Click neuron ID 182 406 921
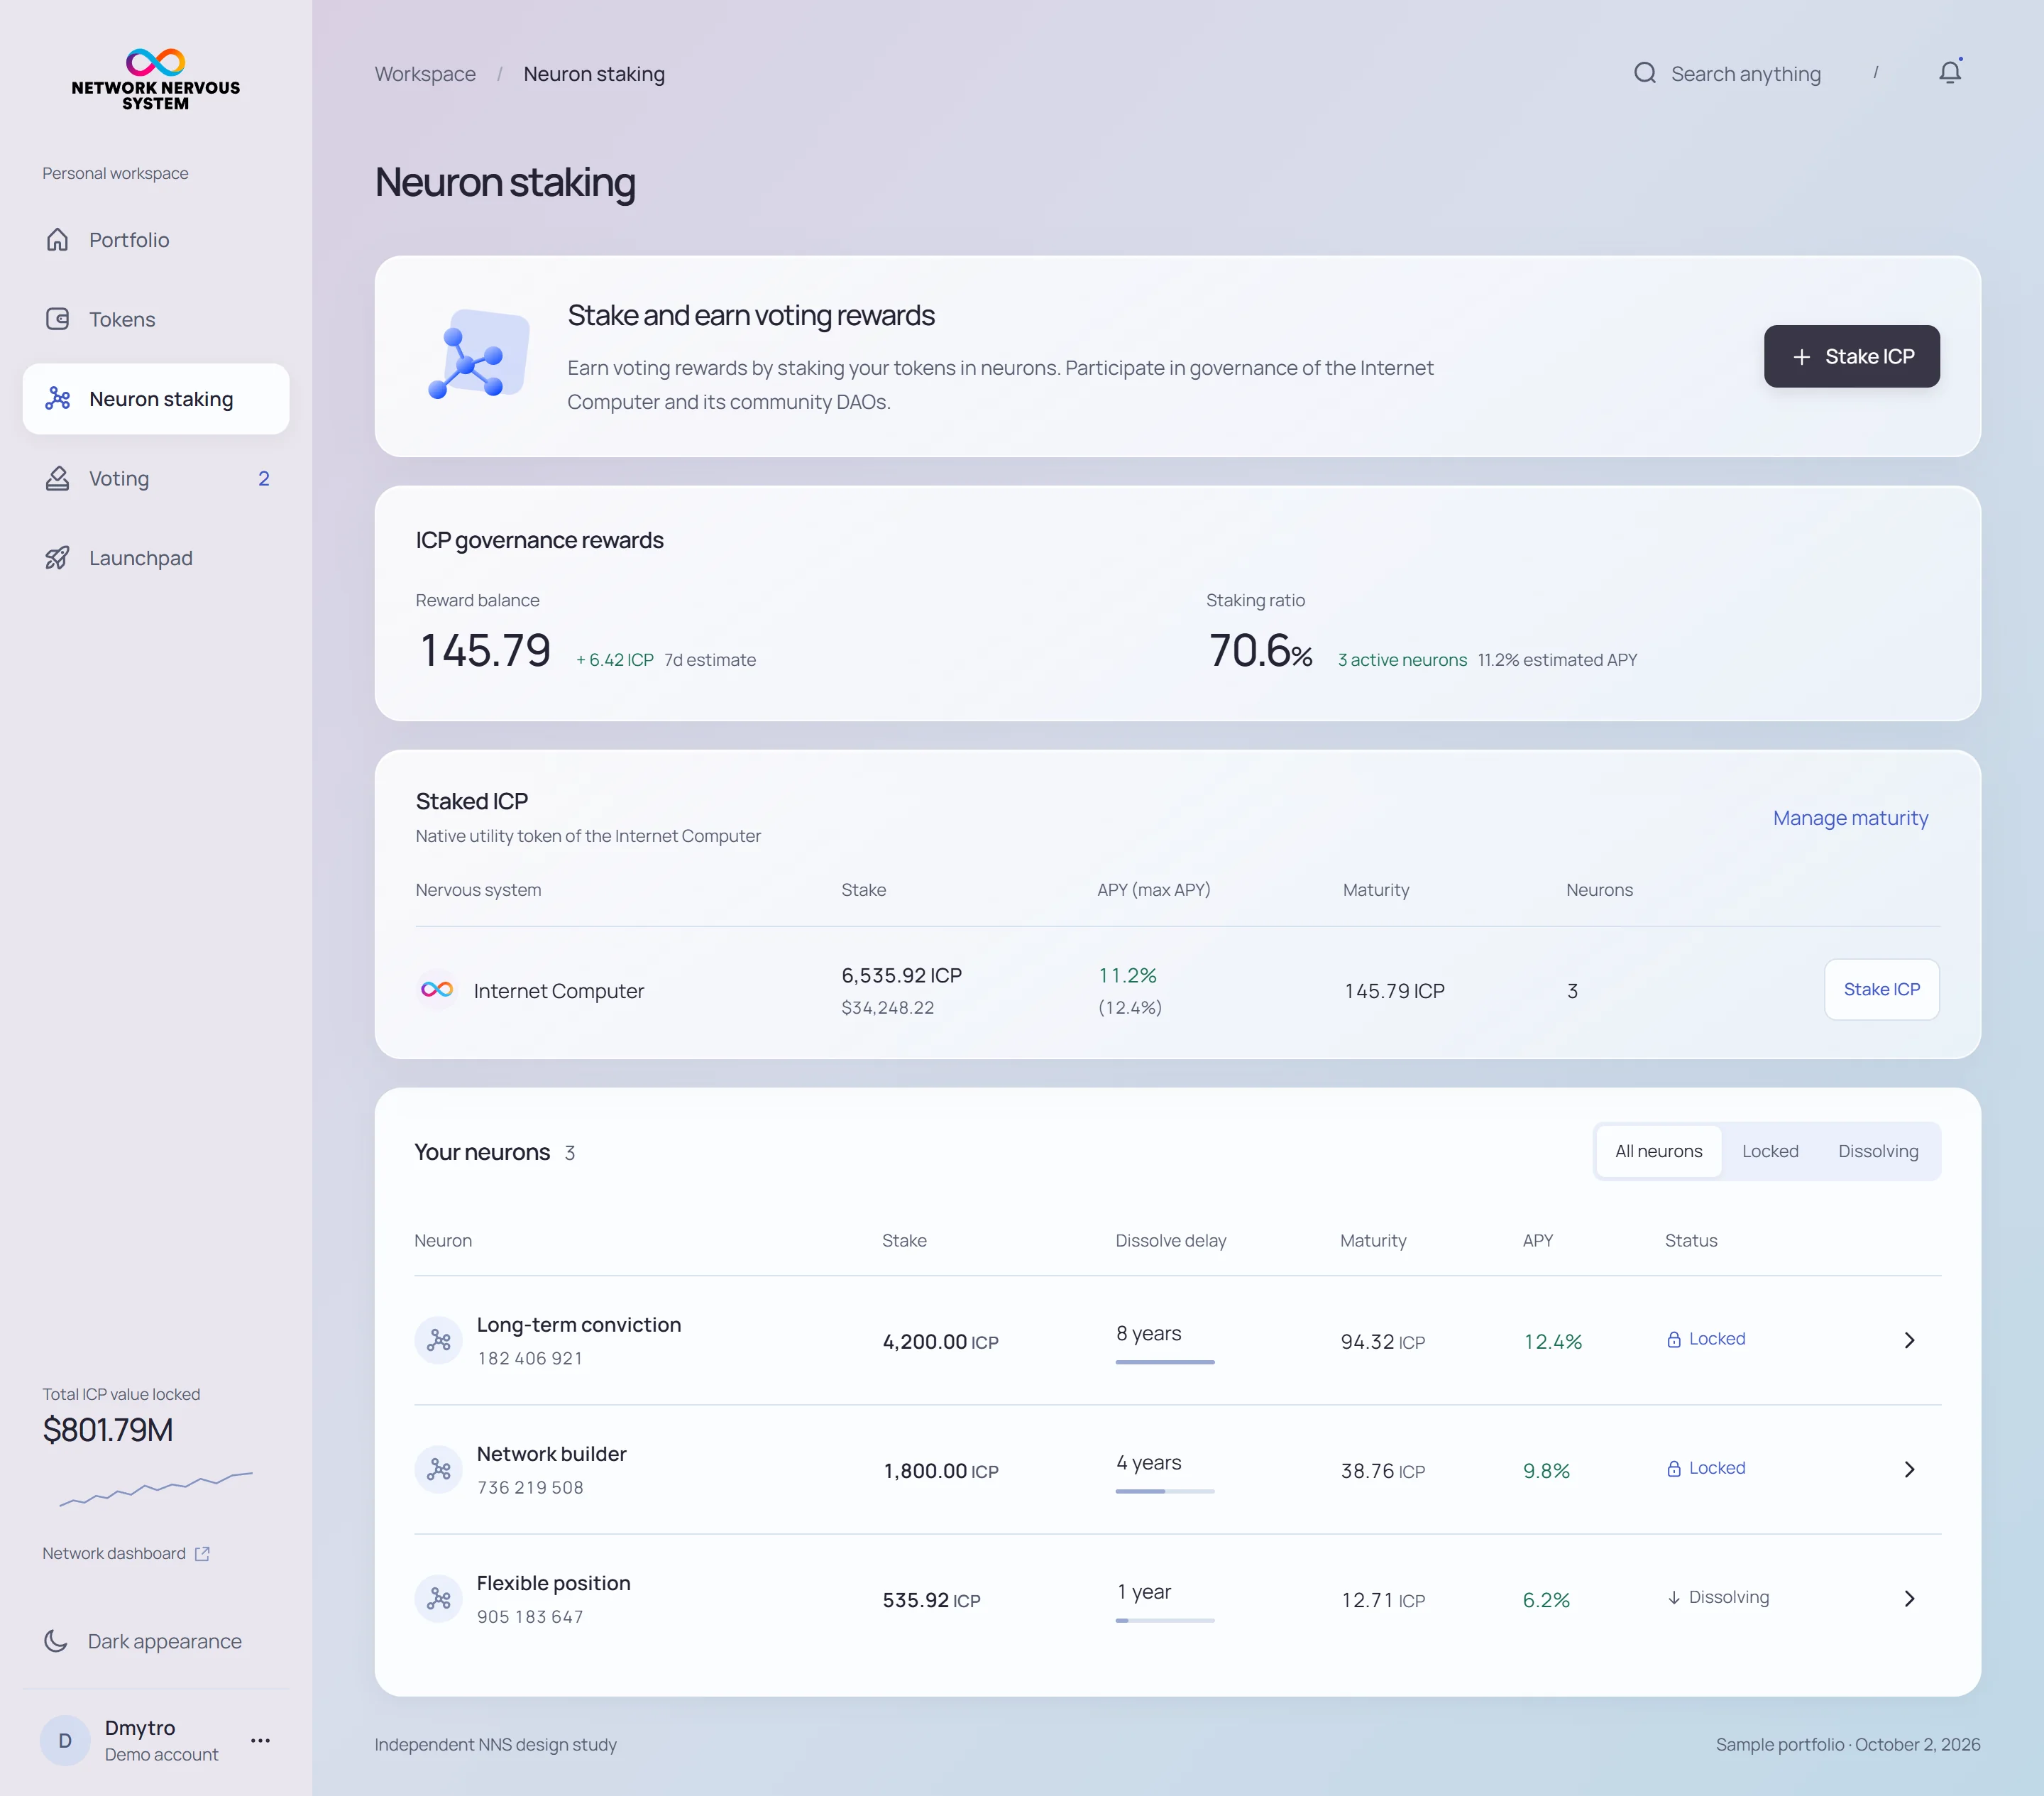This screenshot has width=2044, height=1796. 530,1358
